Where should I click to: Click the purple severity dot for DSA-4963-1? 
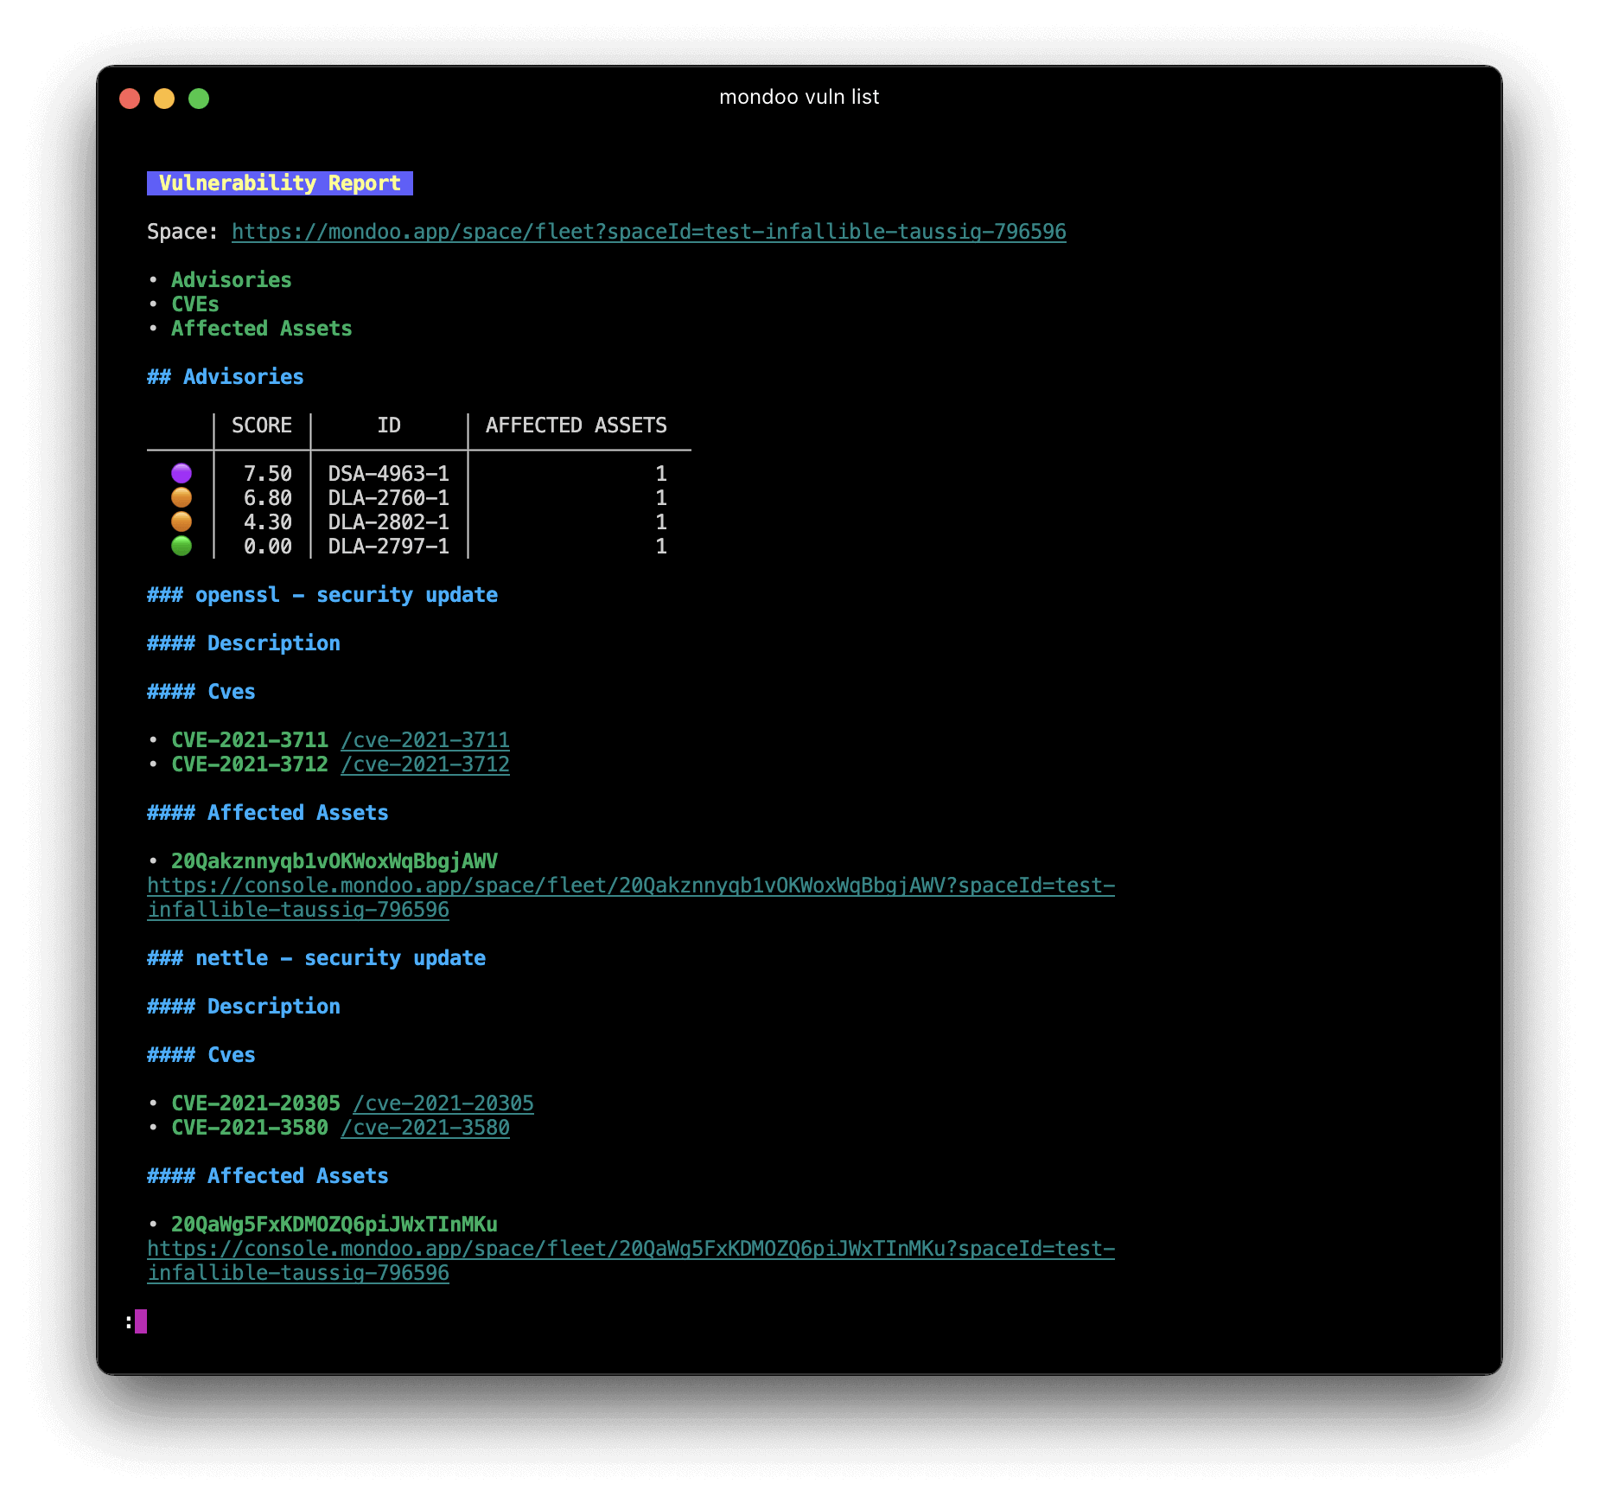pos(182,472)
